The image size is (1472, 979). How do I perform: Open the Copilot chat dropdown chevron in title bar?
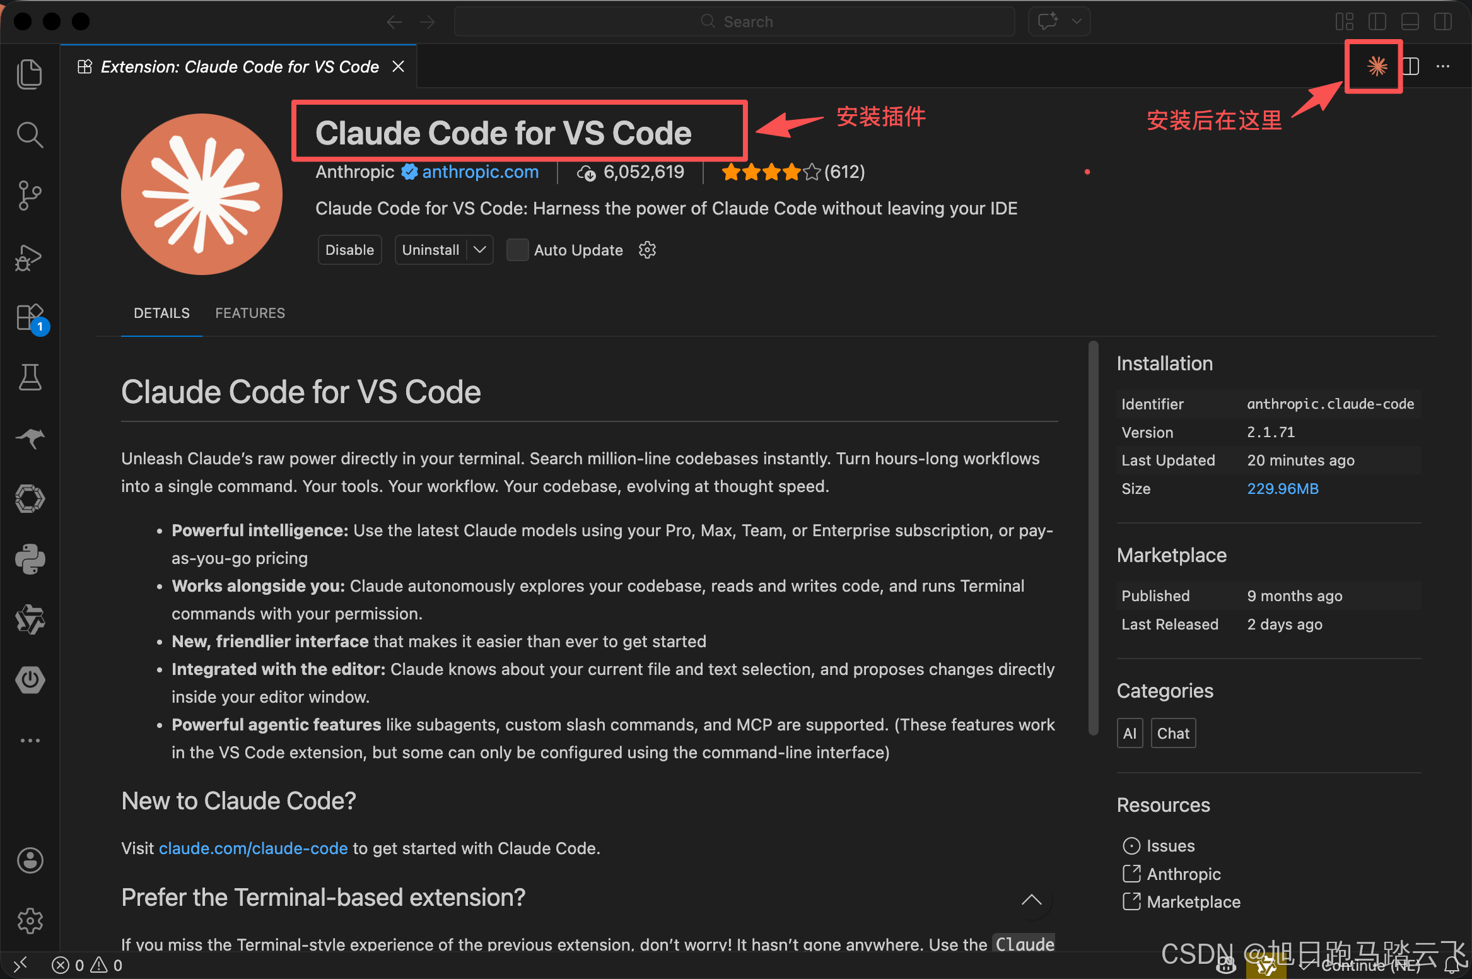1077,22
